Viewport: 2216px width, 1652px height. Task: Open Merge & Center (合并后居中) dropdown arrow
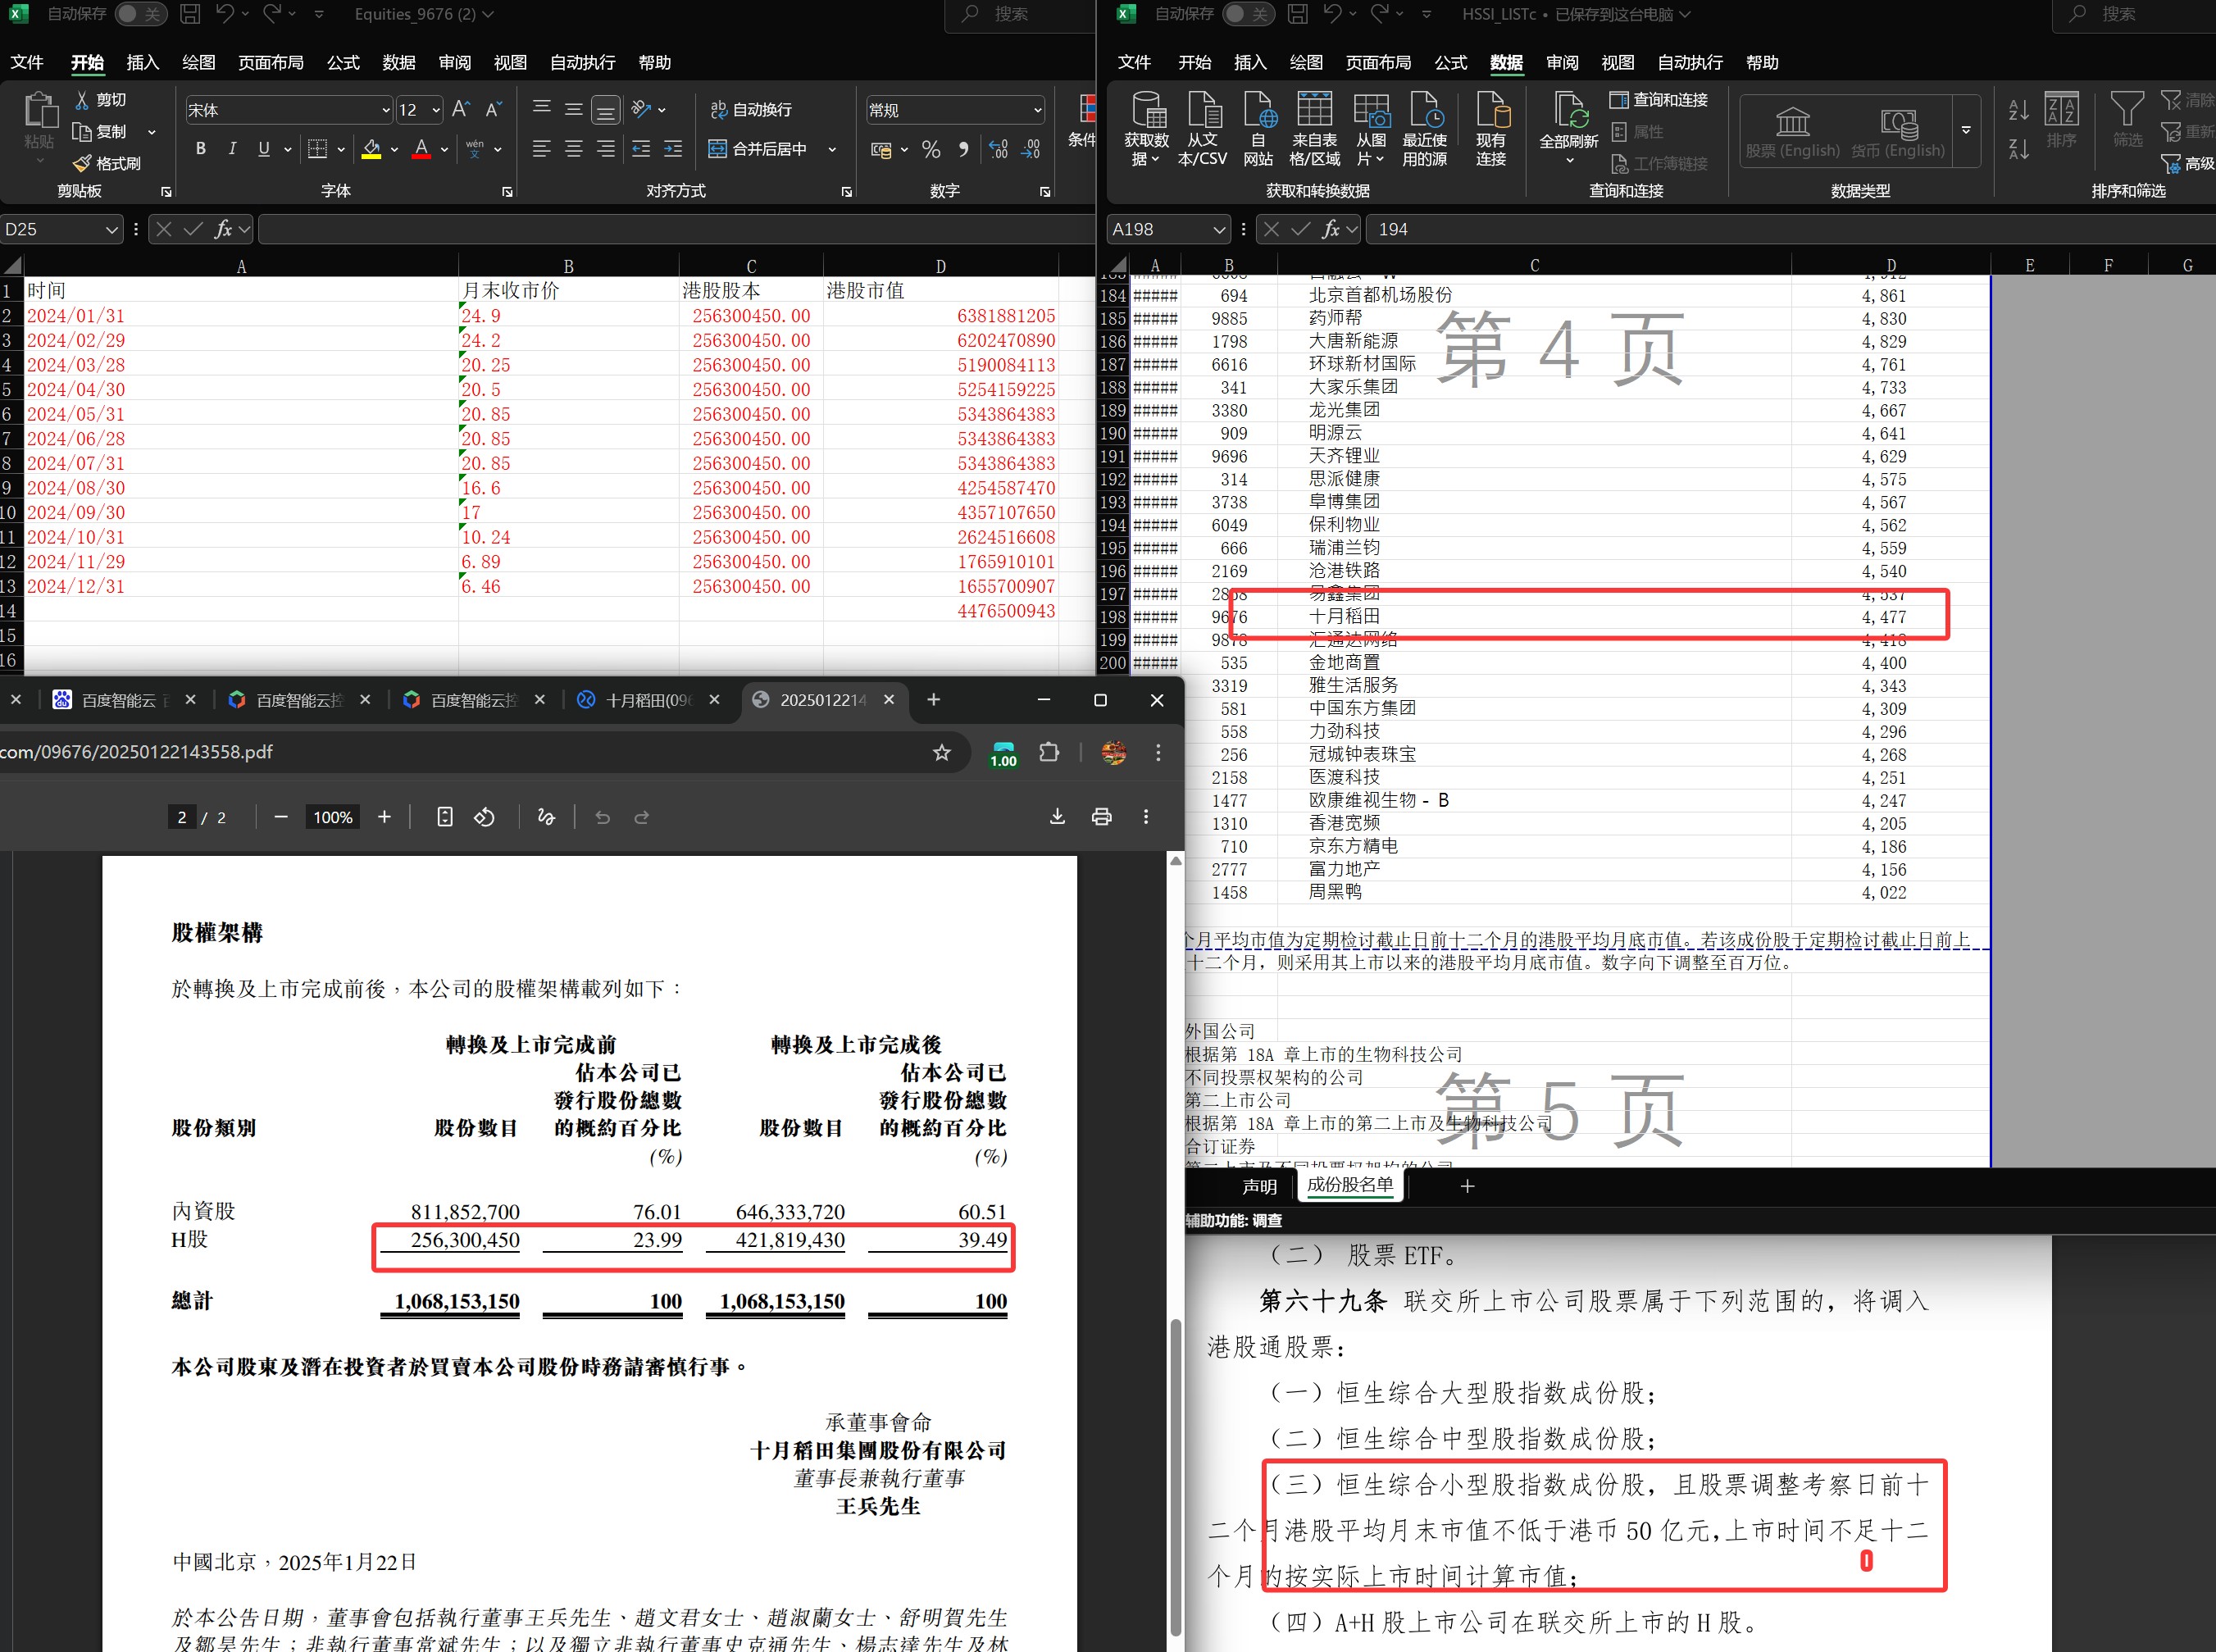831,149
